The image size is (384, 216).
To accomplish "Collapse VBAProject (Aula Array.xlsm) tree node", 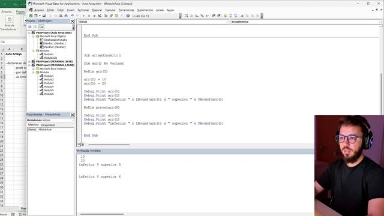I will point(29,32).
